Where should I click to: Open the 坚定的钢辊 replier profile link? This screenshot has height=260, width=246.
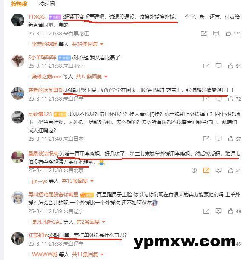tap(45, 44)
